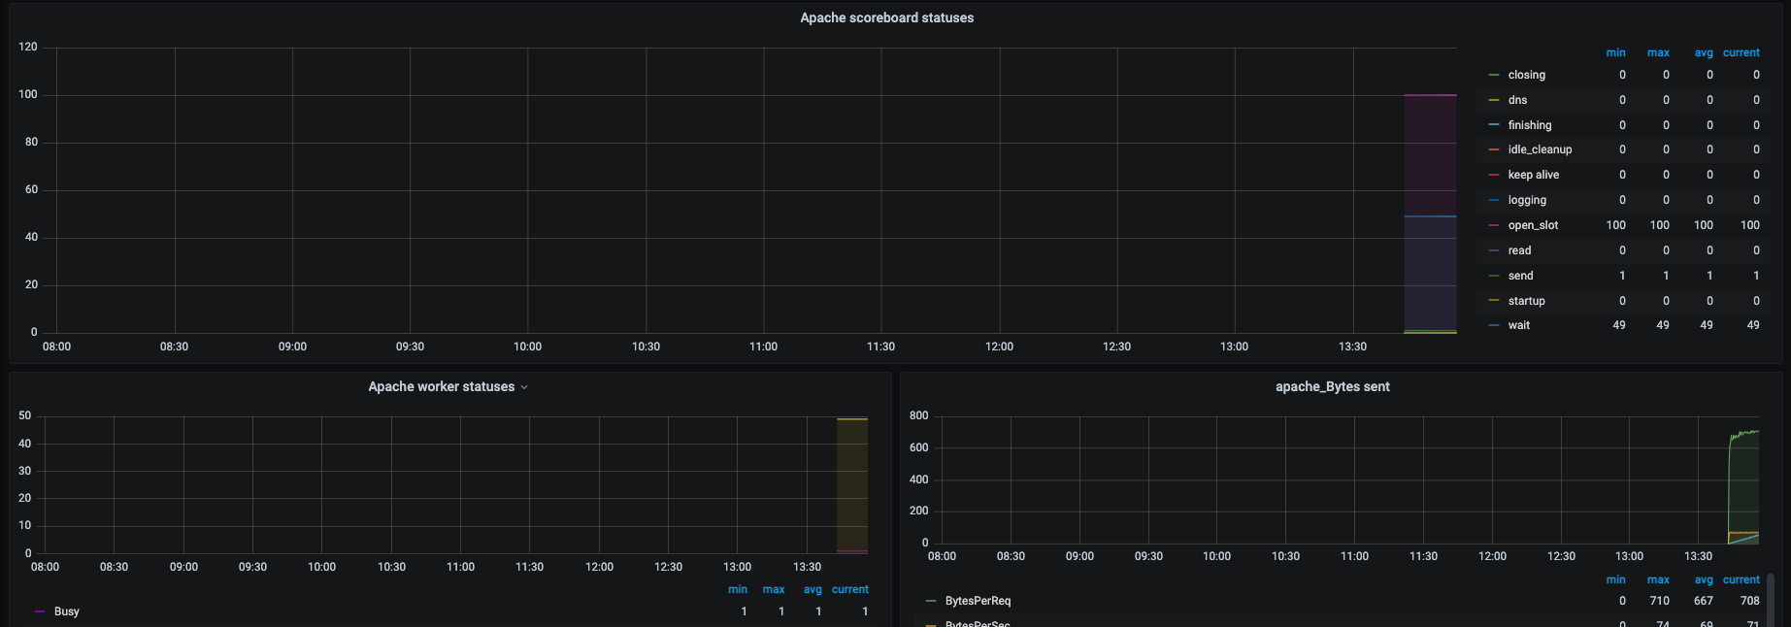Toggle the keep alive series in the legend
This screenshot has width=1791, height=627.
pos(1533,175)
